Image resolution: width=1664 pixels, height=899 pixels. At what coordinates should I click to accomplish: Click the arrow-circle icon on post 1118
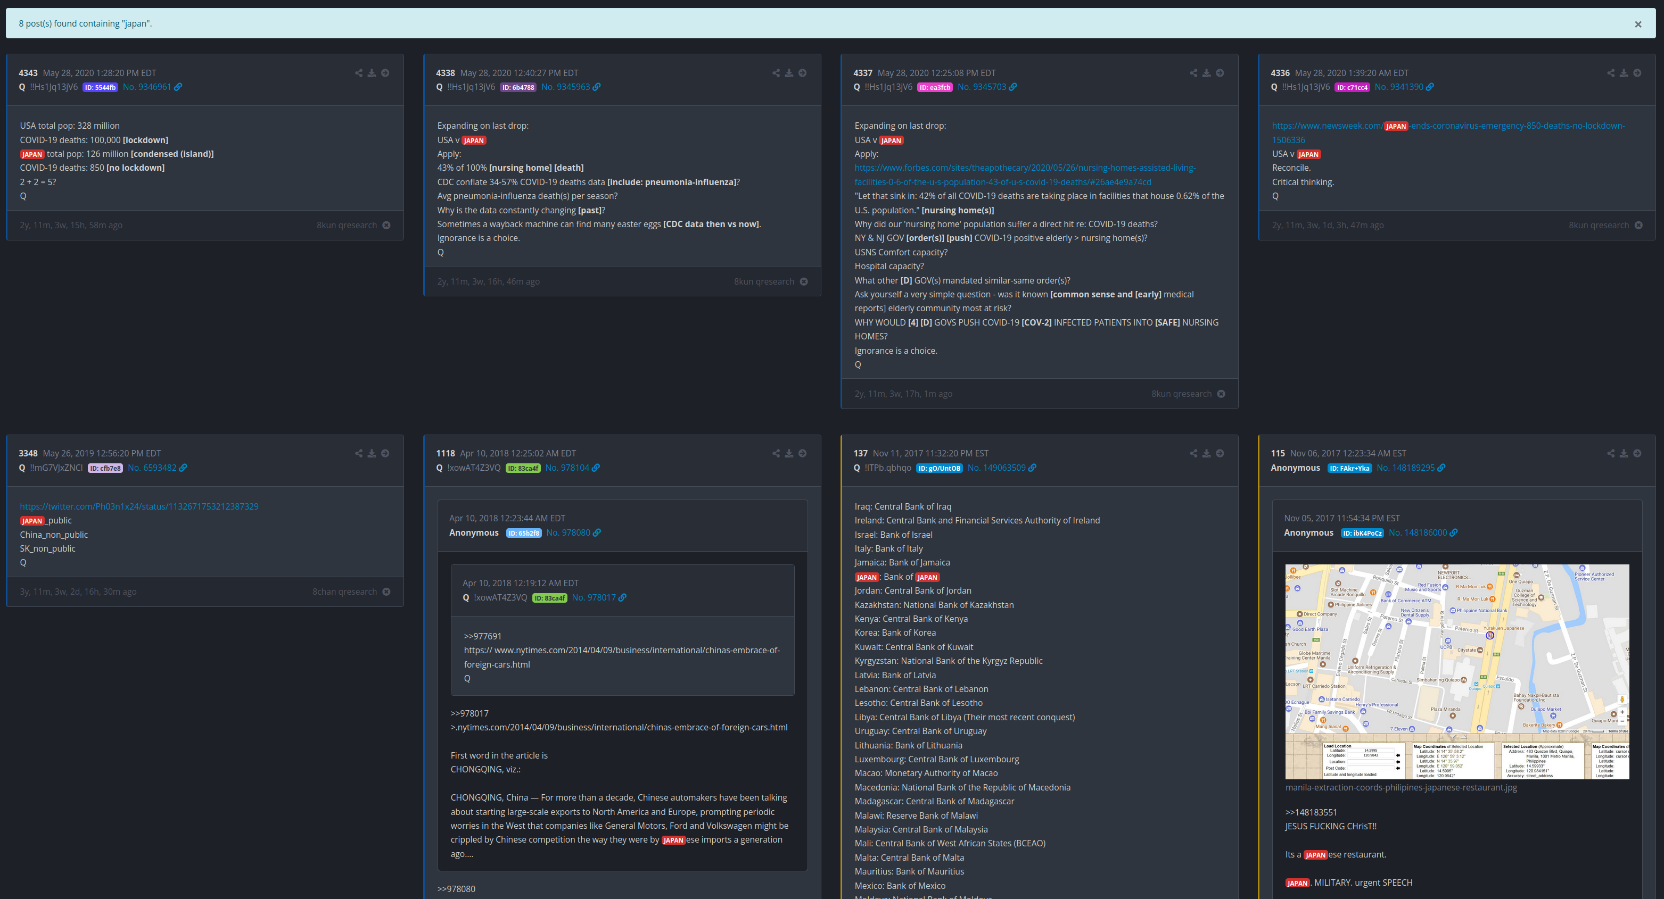point(802,454)
